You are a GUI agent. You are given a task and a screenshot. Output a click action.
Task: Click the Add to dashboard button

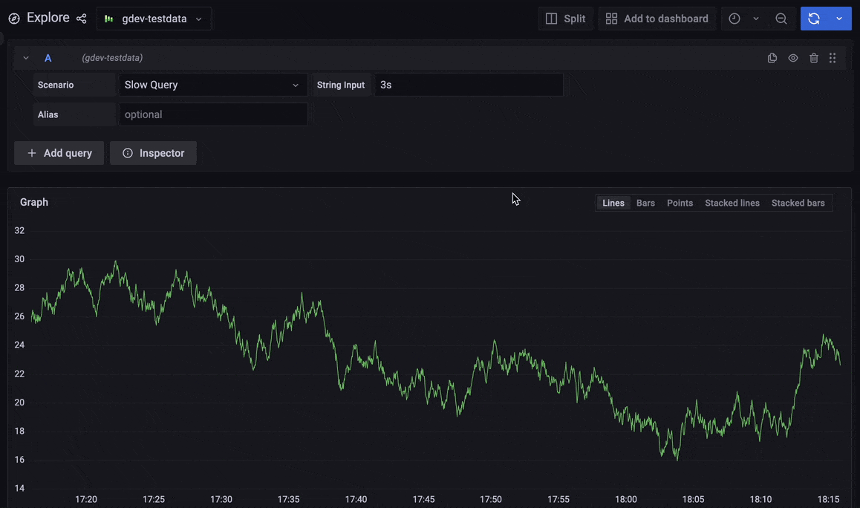657,18
